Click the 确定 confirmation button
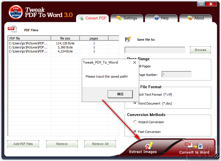 (x=120, y=94)
